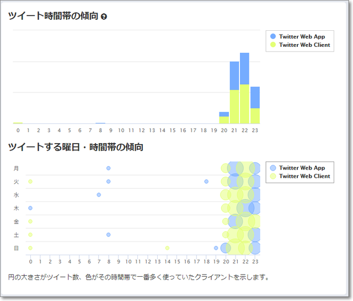Click the Tuesday 0 o'clock yellow bubble
The height and width of the screenshot is (301, 353).
pyautogui.click(x=30, y=181)
